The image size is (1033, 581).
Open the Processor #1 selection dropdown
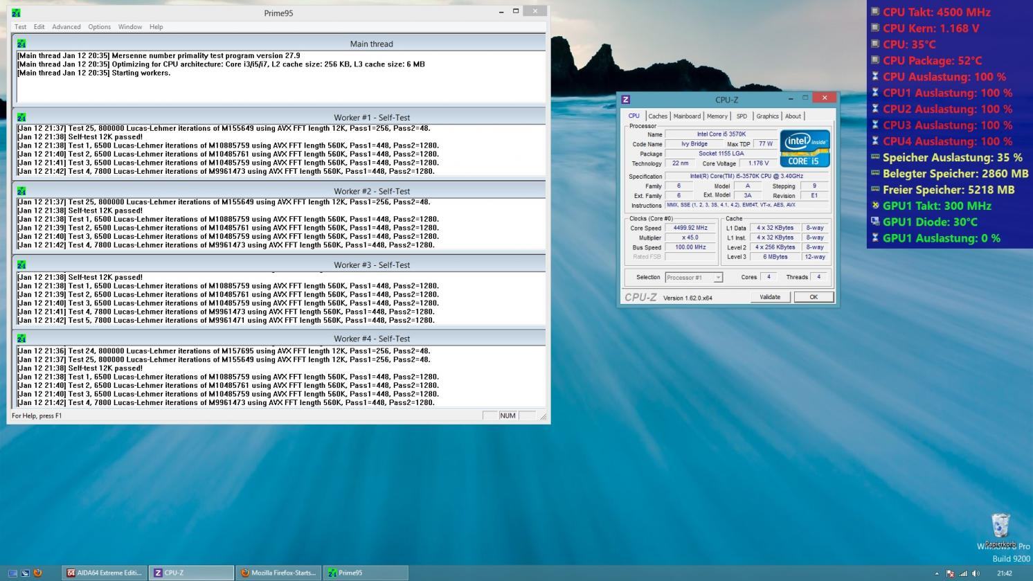pos(718,277)
